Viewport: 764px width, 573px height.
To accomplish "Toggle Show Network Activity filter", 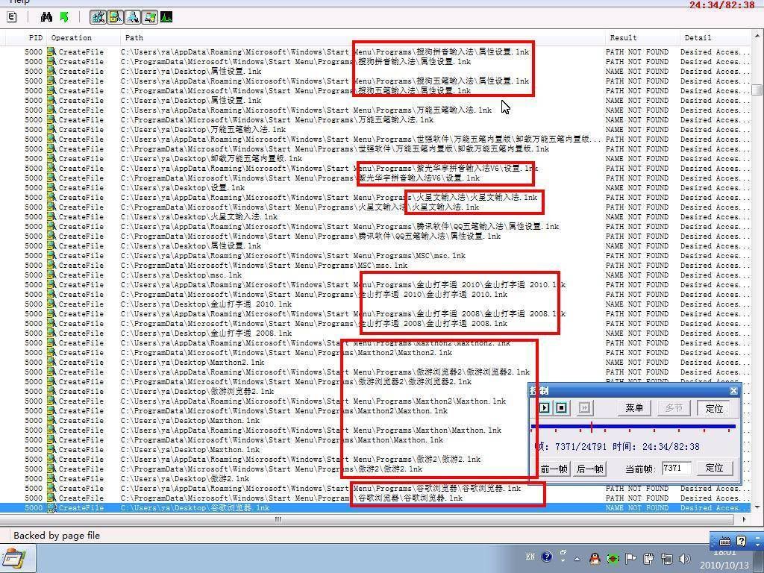I will (132, 18).
